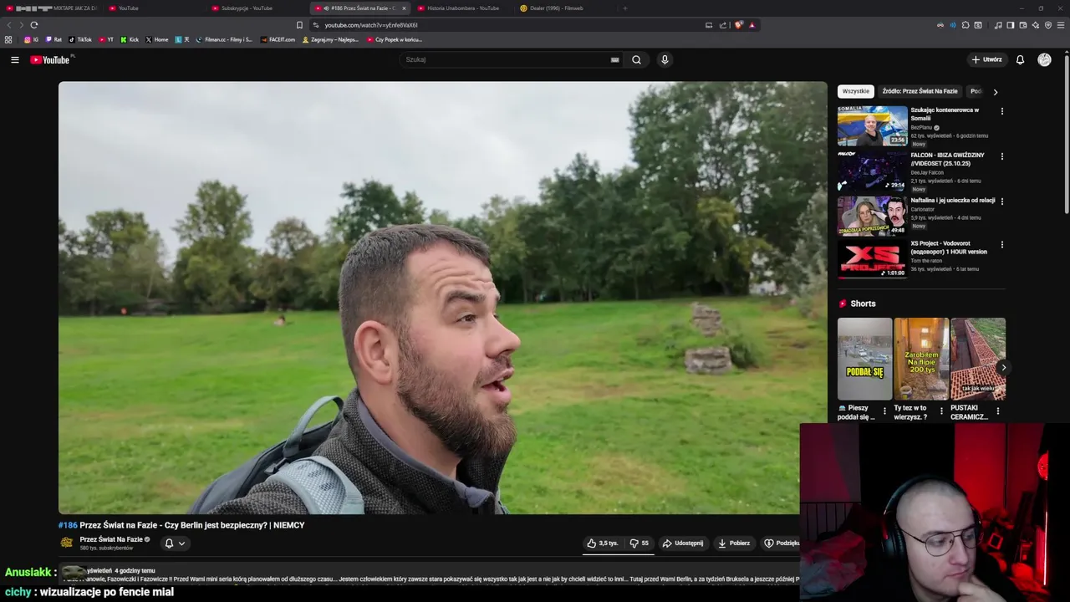Open options for FALCON - IBIZA GWIŹDZINY video

coord(1001,156)
